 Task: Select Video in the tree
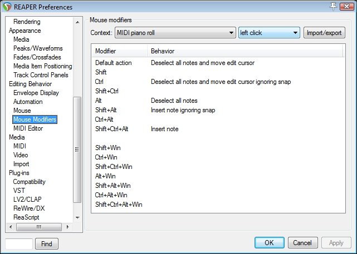tap(21, 155)
